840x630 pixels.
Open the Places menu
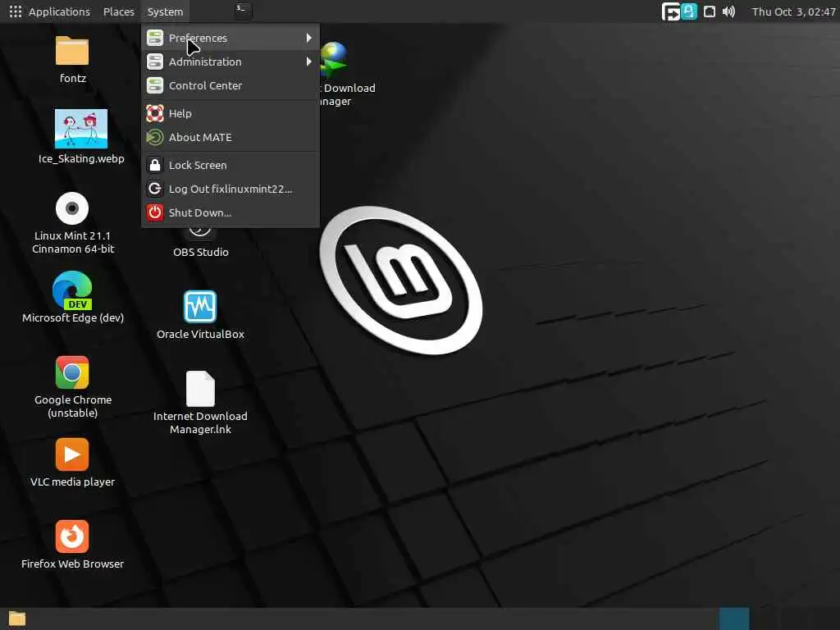tap(119, 11)
